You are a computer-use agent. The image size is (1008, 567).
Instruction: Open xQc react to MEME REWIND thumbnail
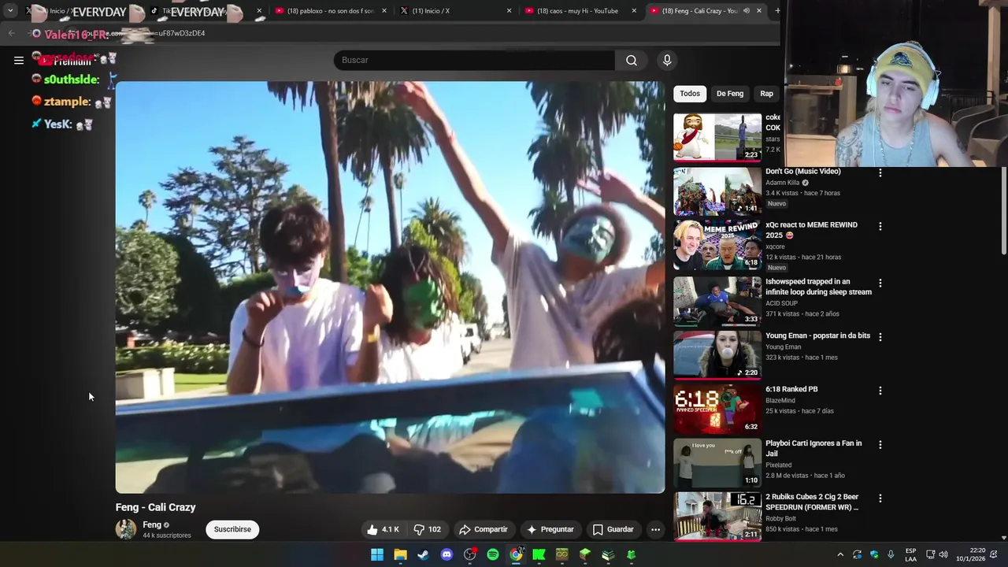[x=717, y=245]
